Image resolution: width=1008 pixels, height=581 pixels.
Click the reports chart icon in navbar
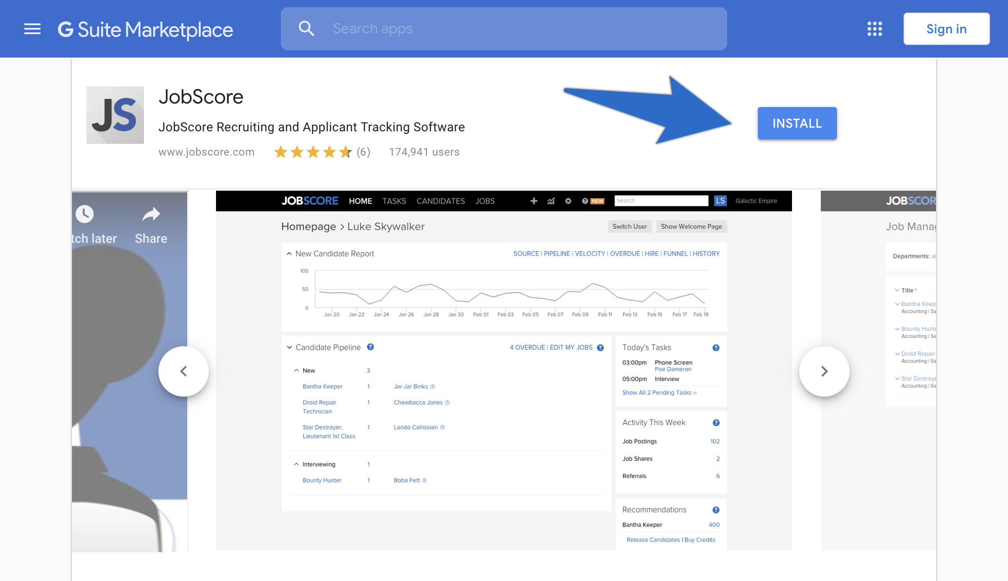[551, 201]
